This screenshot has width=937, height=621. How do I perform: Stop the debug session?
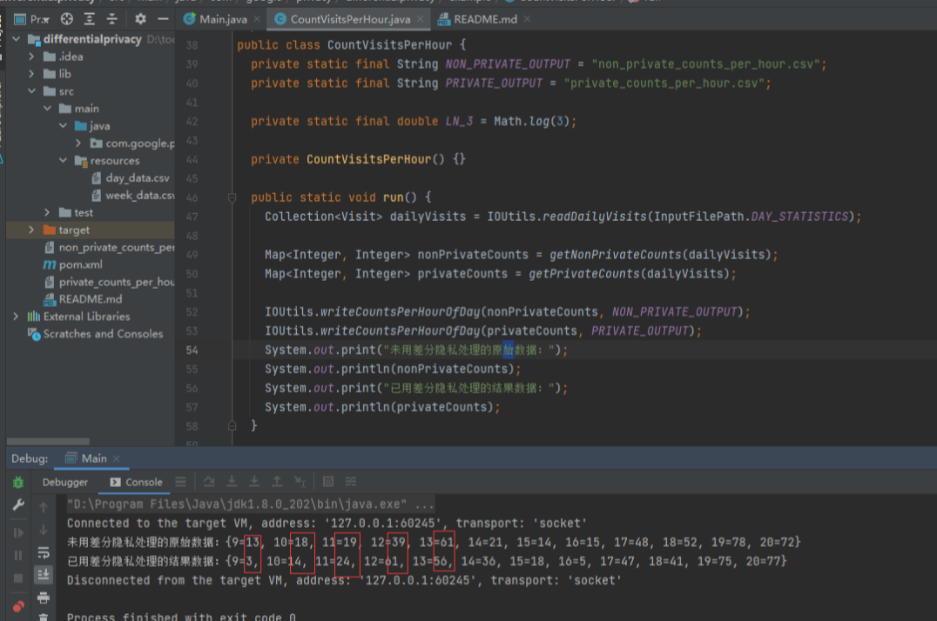click(18, 578)
